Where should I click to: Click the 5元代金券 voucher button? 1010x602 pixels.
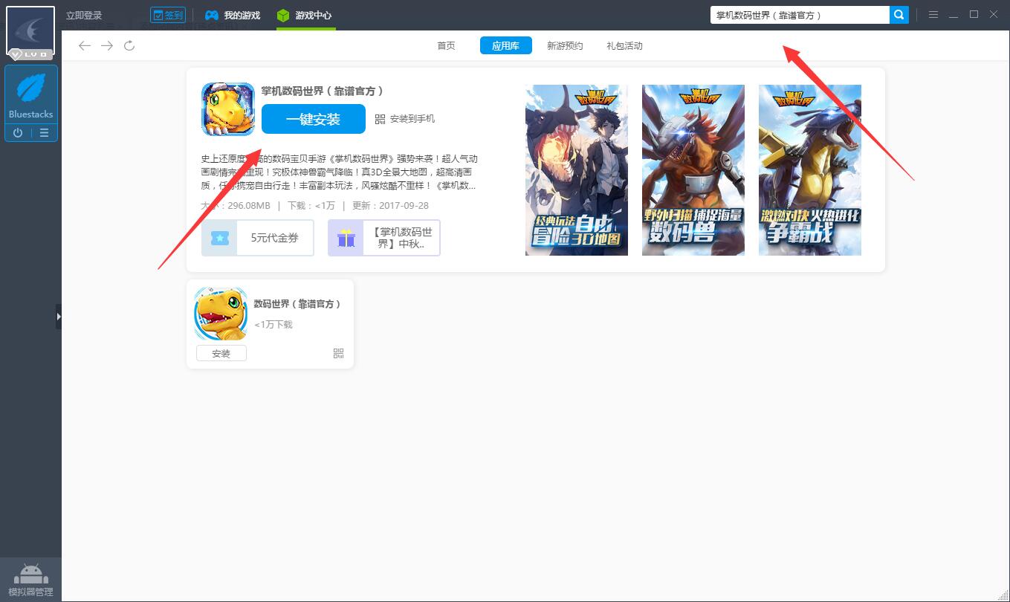coord(258,238)
